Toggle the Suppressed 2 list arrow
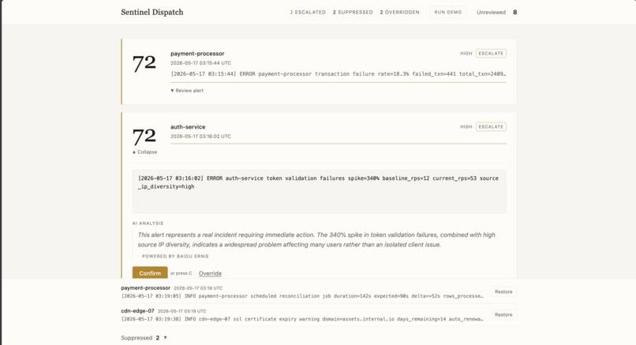Viewport: 636px width, 345px height. (x=165, y=338)
